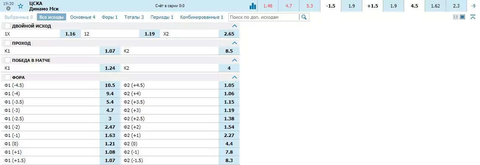The image size is (480, 165).
Task: Select header odds 1.48
Action: tap(268, 6)
